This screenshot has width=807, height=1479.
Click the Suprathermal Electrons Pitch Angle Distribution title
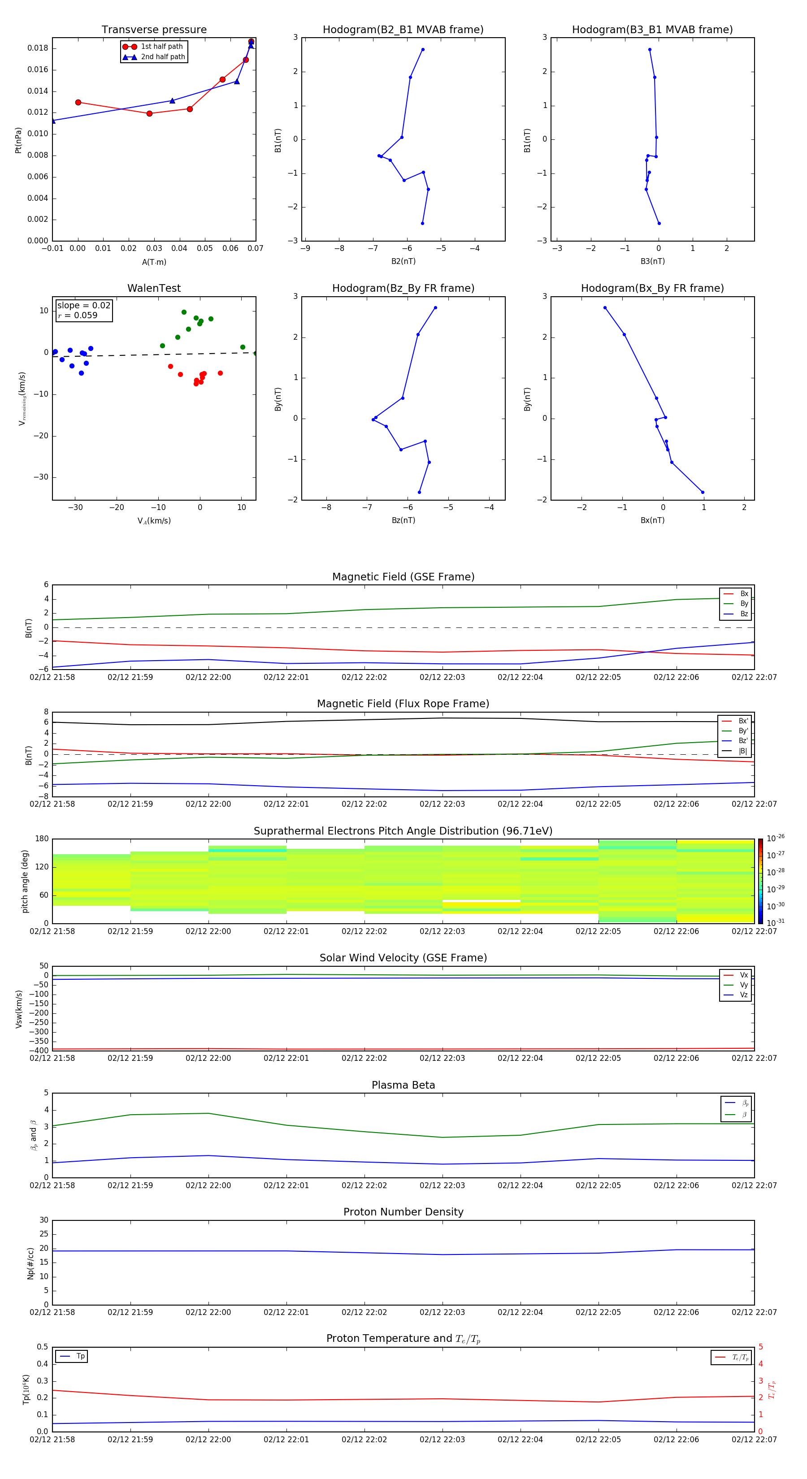coord(403,831)
